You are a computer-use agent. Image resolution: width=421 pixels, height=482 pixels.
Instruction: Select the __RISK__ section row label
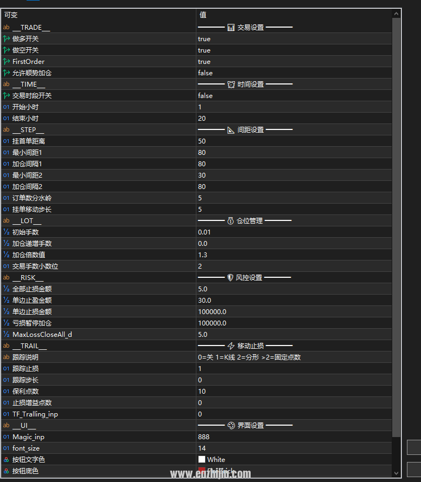28,278
